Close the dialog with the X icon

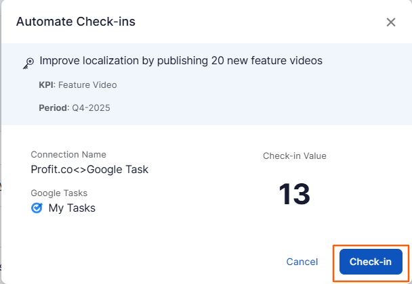coord(391,22)
